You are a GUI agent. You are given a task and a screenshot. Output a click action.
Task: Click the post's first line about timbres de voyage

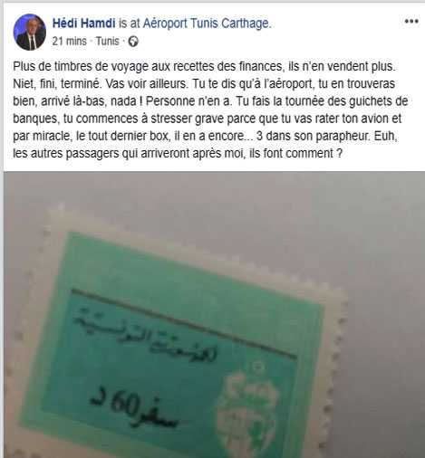coord(204,66)
